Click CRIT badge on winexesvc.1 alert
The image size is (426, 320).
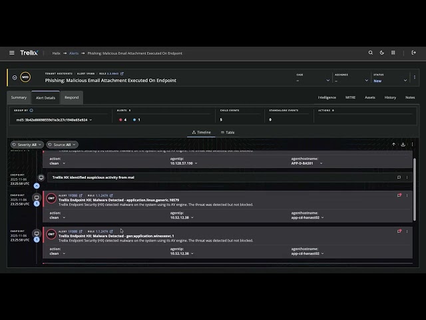point(51,234)
